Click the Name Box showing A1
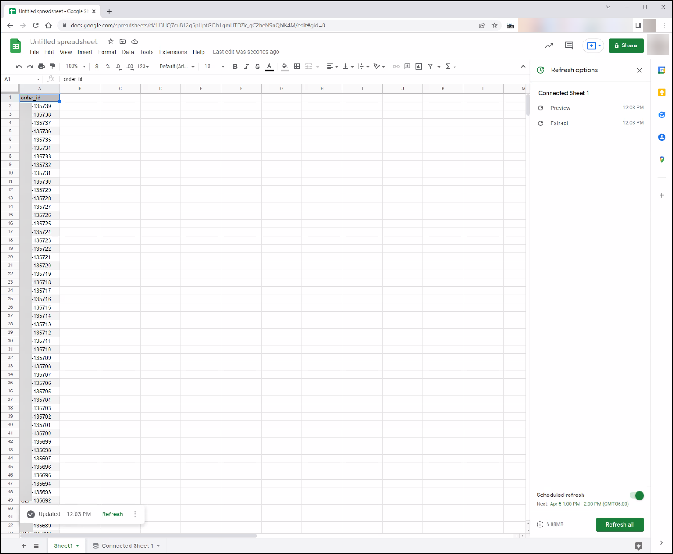Screen dimensions: 673x554 (22, 79)
